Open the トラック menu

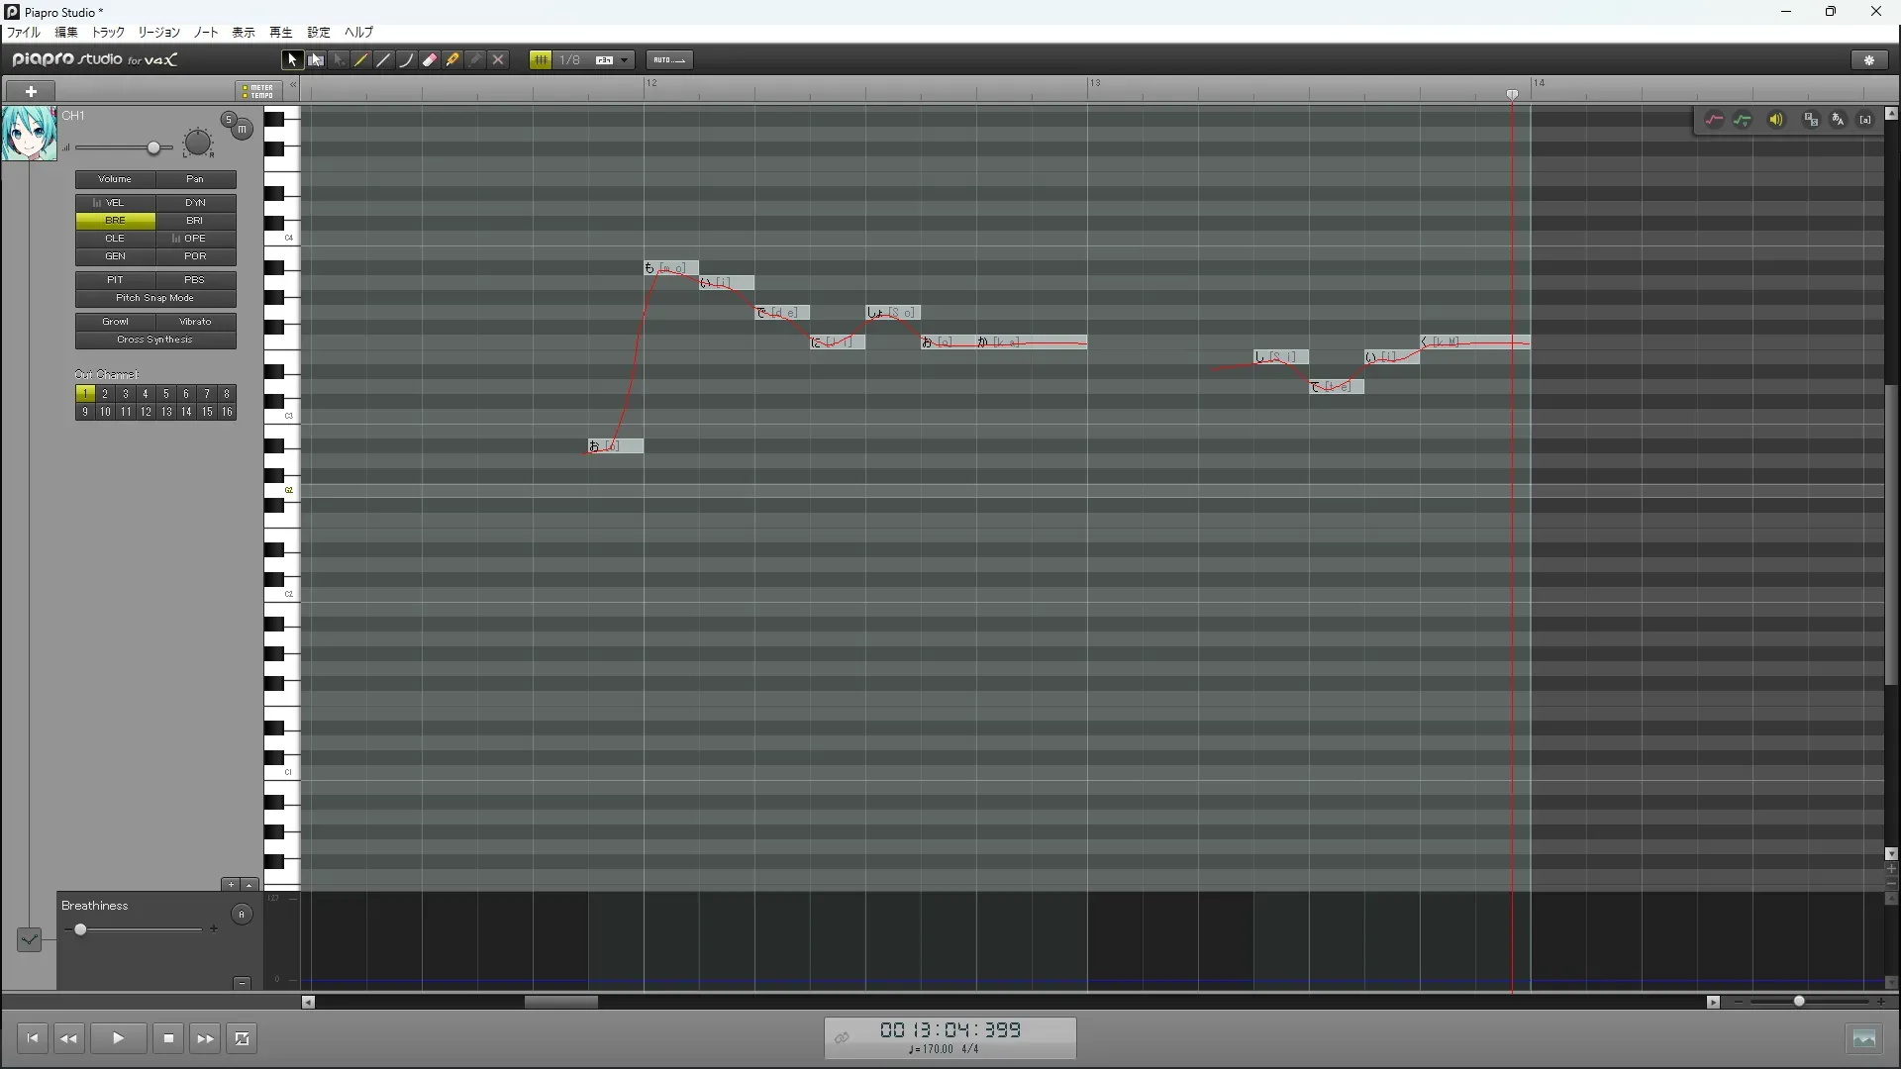coord(108,33)
